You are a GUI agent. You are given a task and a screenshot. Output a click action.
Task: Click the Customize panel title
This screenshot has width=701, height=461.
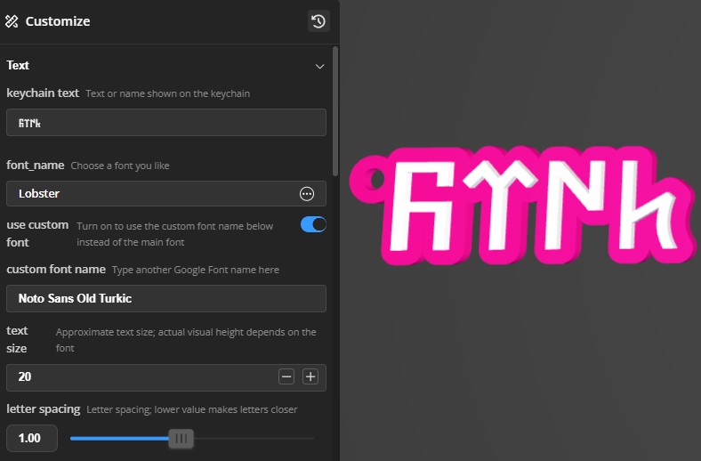point(58,21)
